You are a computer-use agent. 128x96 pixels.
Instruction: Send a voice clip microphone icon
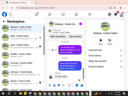50,85
